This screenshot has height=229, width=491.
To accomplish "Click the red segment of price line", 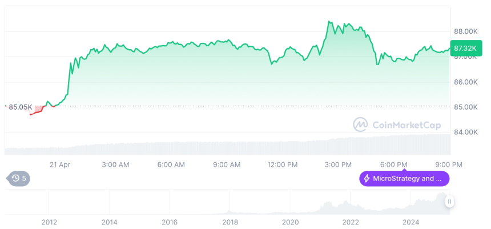I will pos(39,111).
